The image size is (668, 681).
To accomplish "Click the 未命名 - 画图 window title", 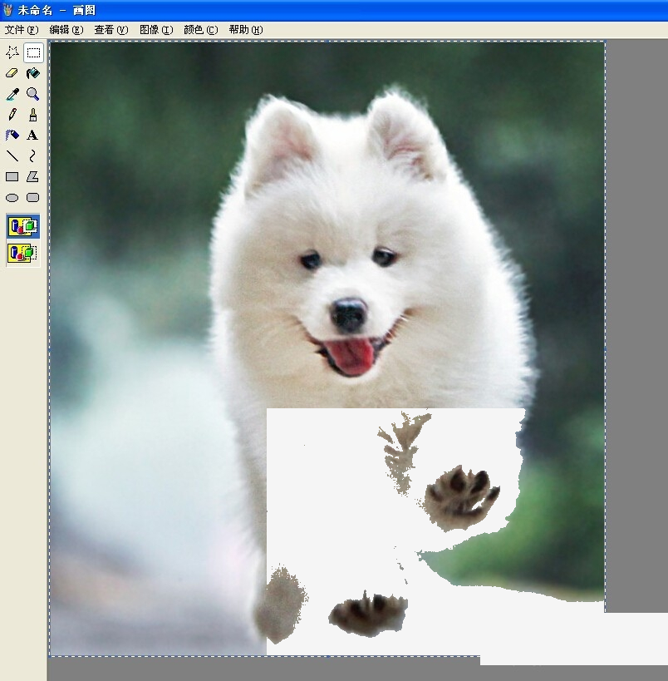I will pyautogui.click(x=56, y=10).
